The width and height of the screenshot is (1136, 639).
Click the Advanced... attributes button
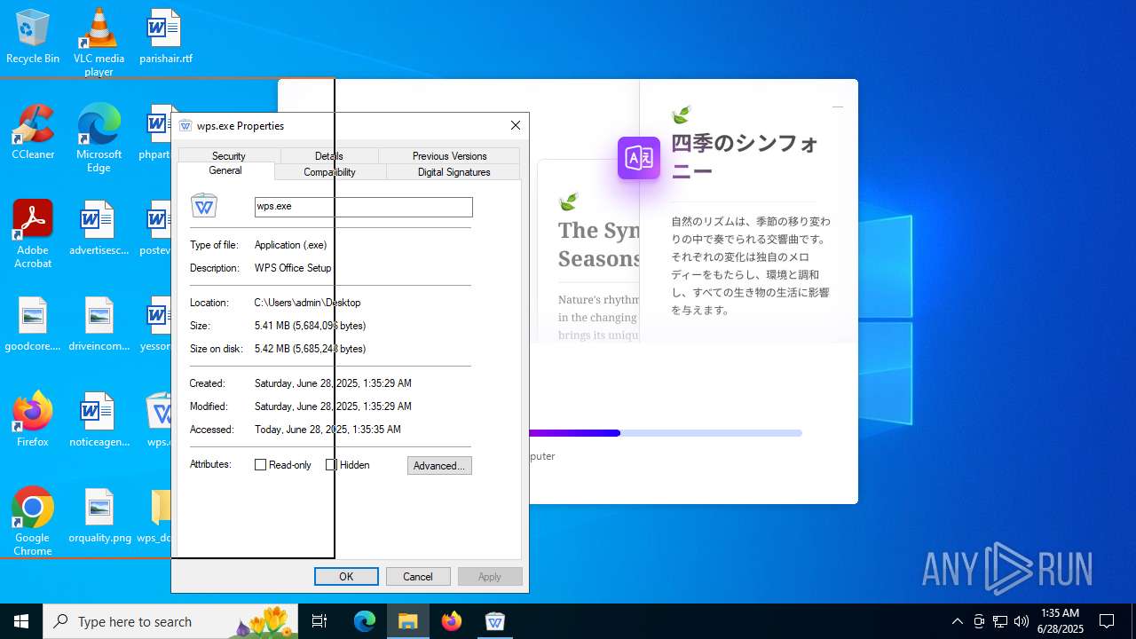click(439, 466)
